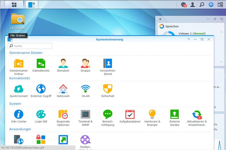Open Gemeinsamer Ordner settings
The image size is (226, 150).
click(19, 63)
